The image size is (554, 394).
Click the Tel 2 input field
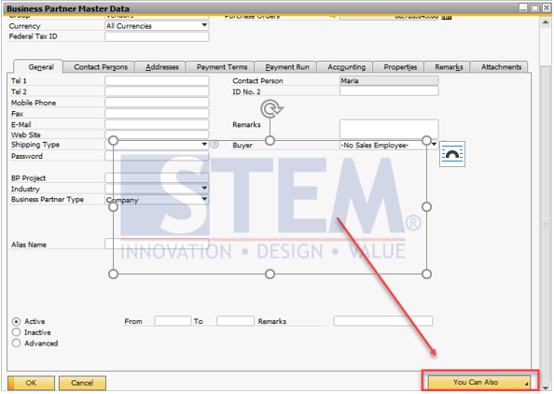tap(157, 91)
